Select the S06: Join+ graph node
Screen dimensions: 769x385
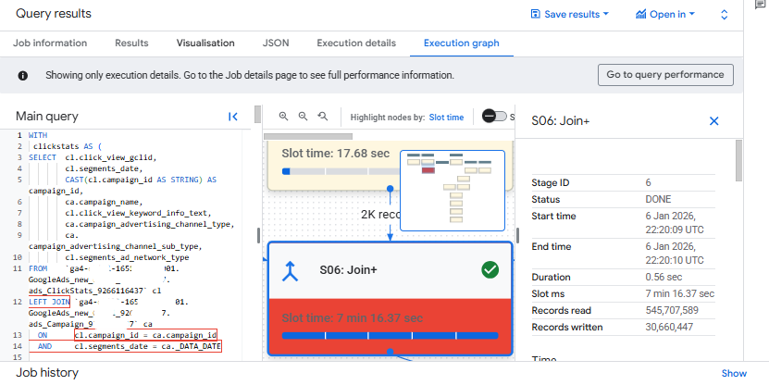click(390, 299)
